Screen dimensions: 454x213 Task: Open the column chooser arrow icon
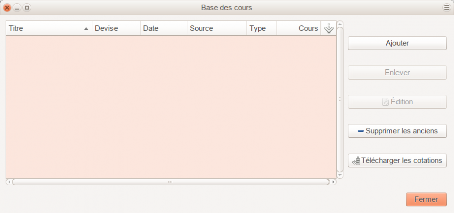coord(329,29)
